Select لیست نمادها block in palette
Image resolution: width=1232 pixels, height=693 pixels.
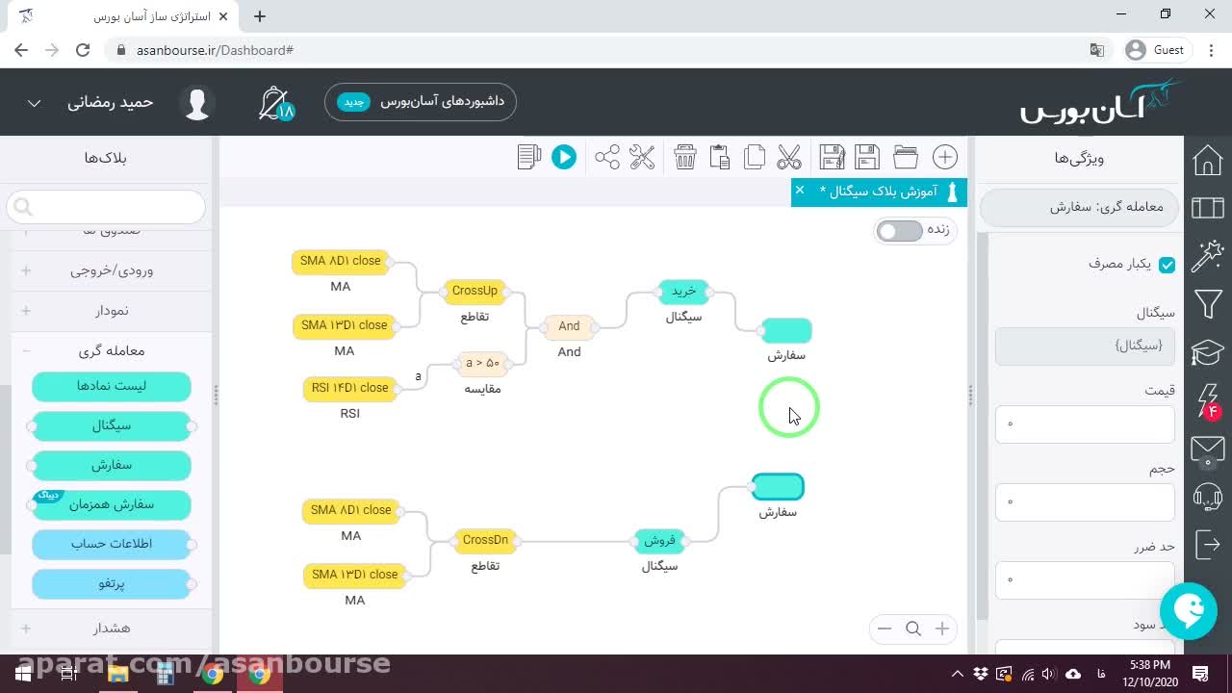112,387
